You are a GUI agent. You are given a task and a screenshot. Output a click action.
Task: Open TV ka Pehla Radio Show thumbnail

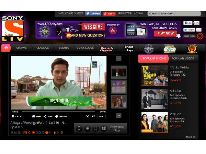154,76
